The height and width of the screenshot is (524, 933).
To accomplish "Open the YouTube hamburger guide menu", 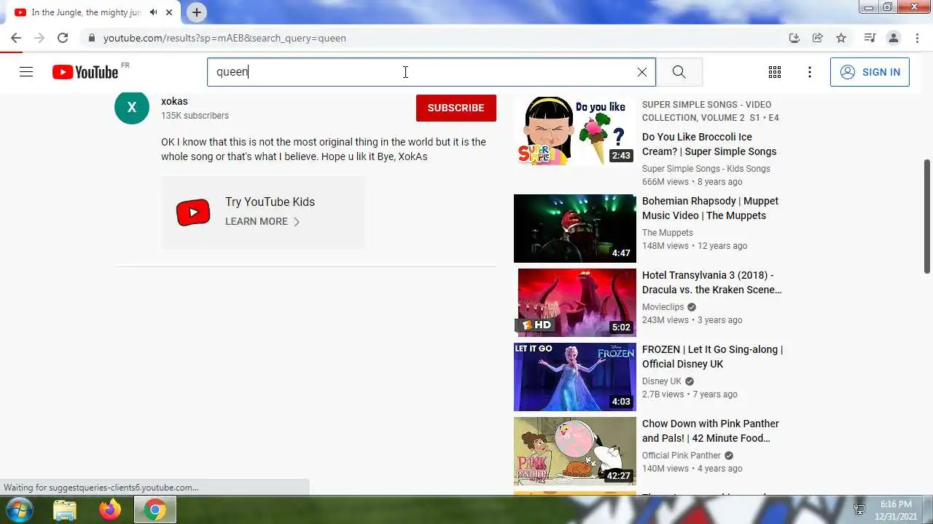I will click(x=26, y=72).
